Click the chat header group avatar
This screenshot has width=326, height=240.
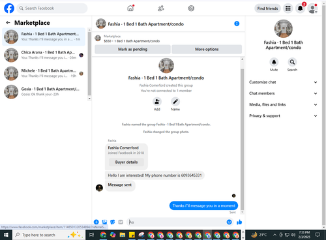[101, 23]
